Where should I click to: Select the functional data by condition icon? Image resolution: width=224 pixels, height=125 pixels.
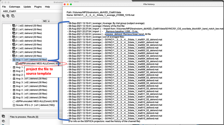[x=13, y=16]
